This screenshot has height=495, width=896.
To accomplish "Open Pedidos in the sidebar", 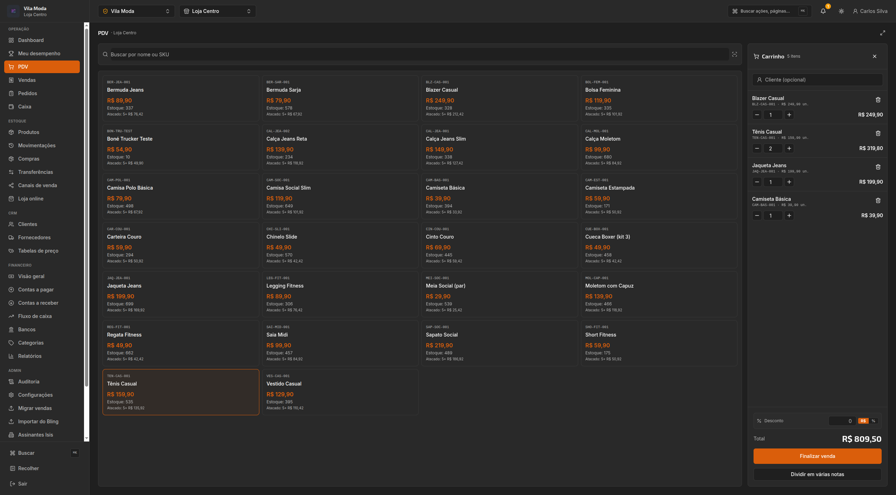I will (x=42, y=93).
